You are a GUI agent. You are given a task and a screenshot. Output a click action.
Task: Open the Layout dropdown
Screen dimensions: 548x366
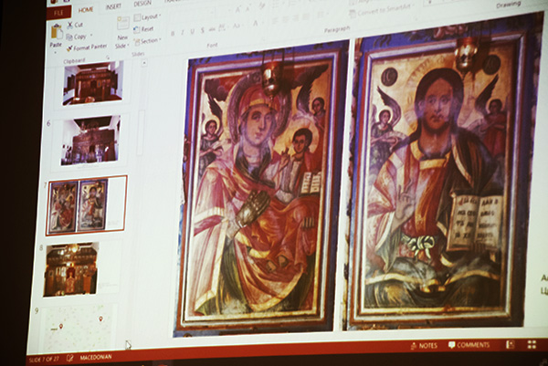(147, 17)
